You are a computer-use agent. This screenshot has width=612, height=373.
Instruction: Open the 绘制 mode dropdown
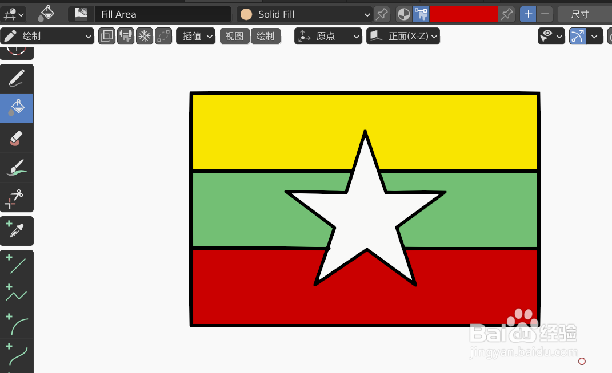click(x=47, y=37)
